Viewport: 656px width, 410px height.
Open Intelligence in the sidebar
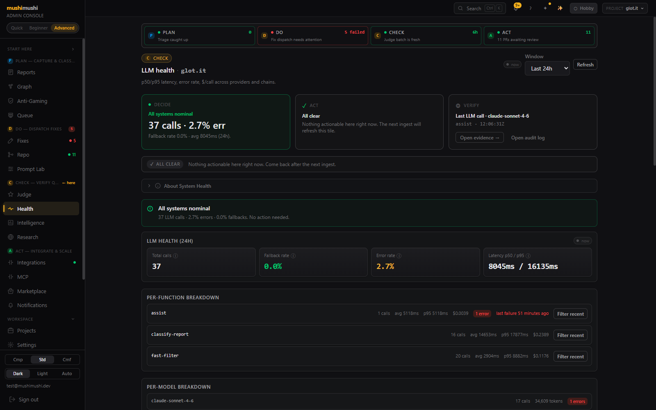click(x=41, y=223)
